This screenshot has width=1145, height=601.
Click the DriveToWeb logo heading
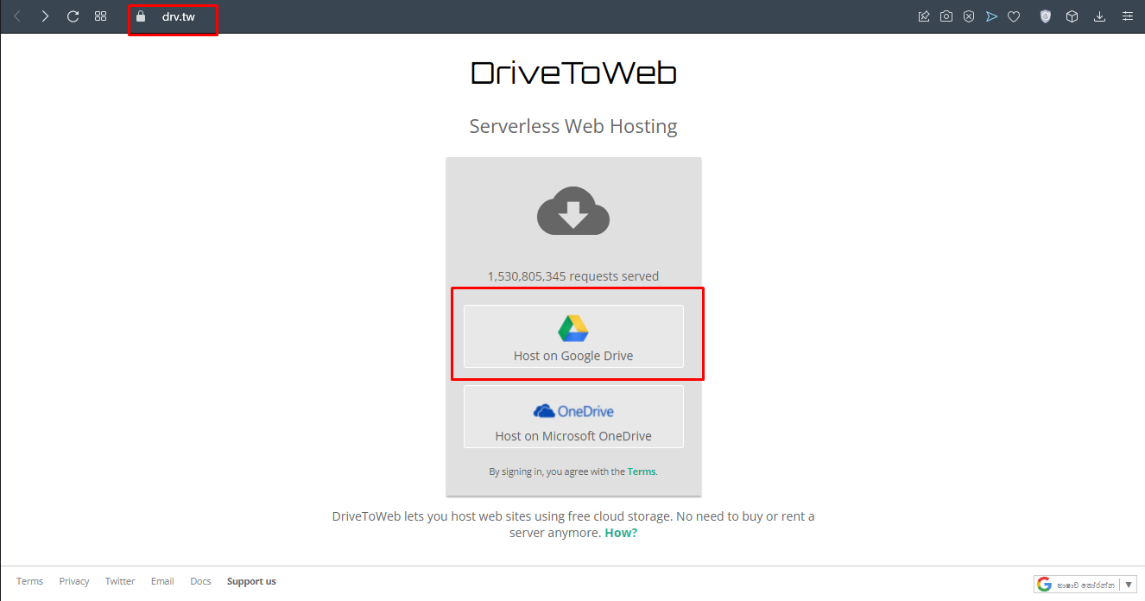(573, 73)
